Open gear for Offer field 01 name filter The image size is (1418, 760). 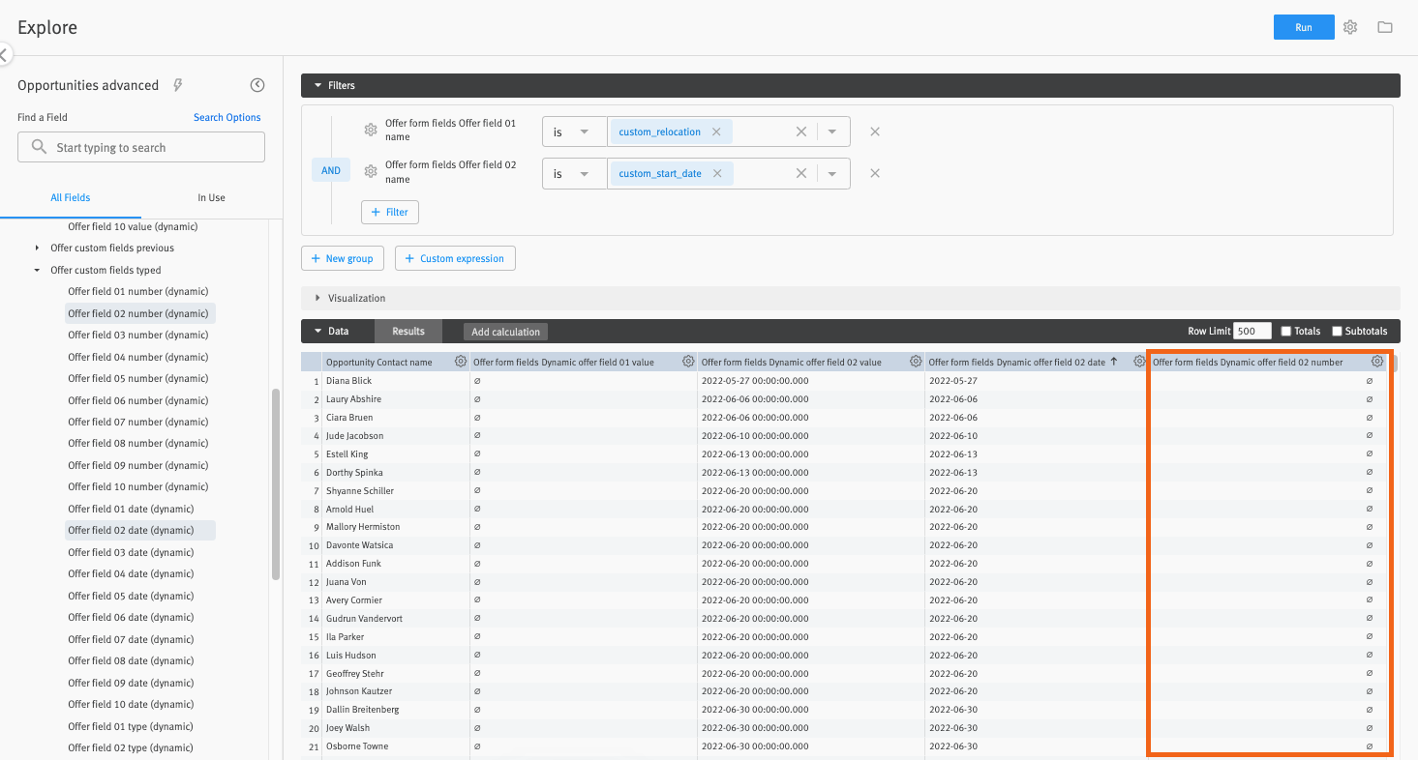[x=370, y=130]
